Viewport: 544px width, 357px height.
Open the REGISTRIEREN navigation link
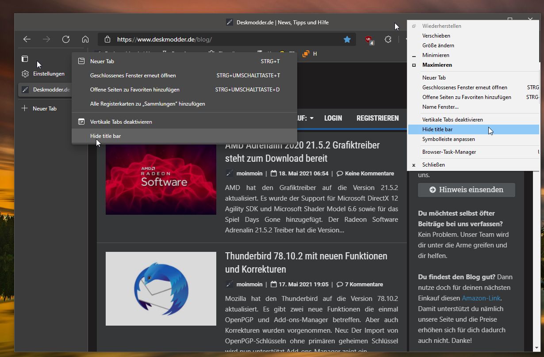coord(378,118)
